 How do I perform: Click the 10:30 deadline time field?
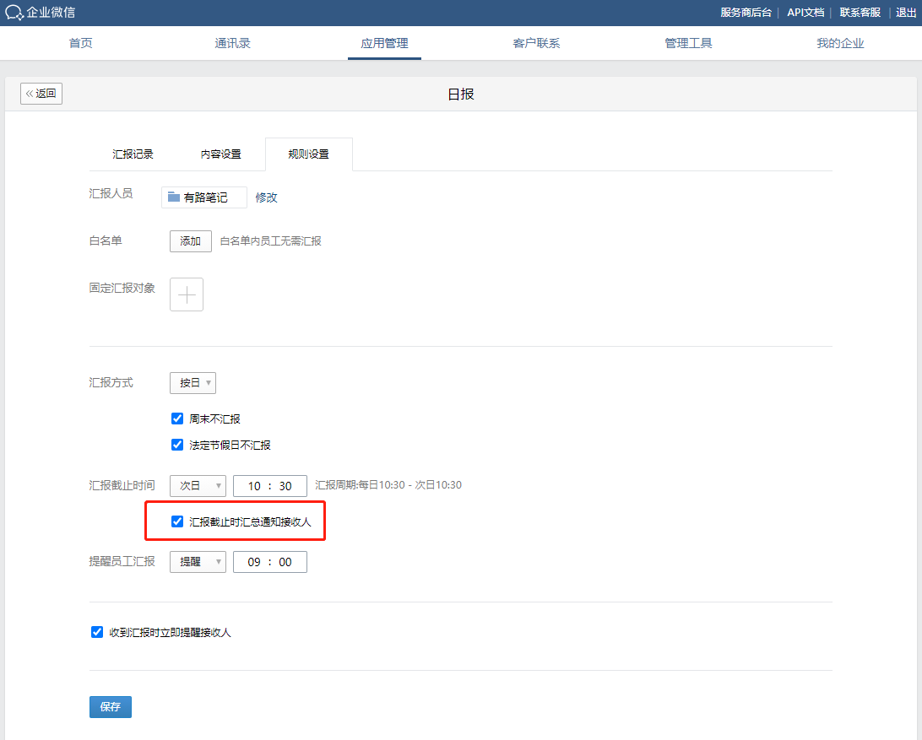[270, 486]
